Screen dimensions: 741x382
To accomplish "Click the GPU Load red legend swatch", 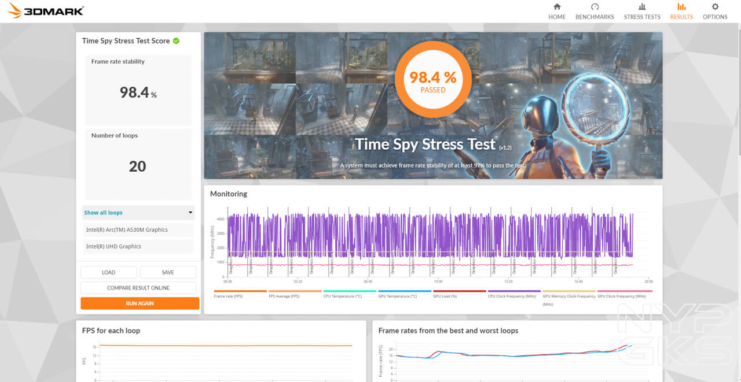I will (x=460, y=291).
